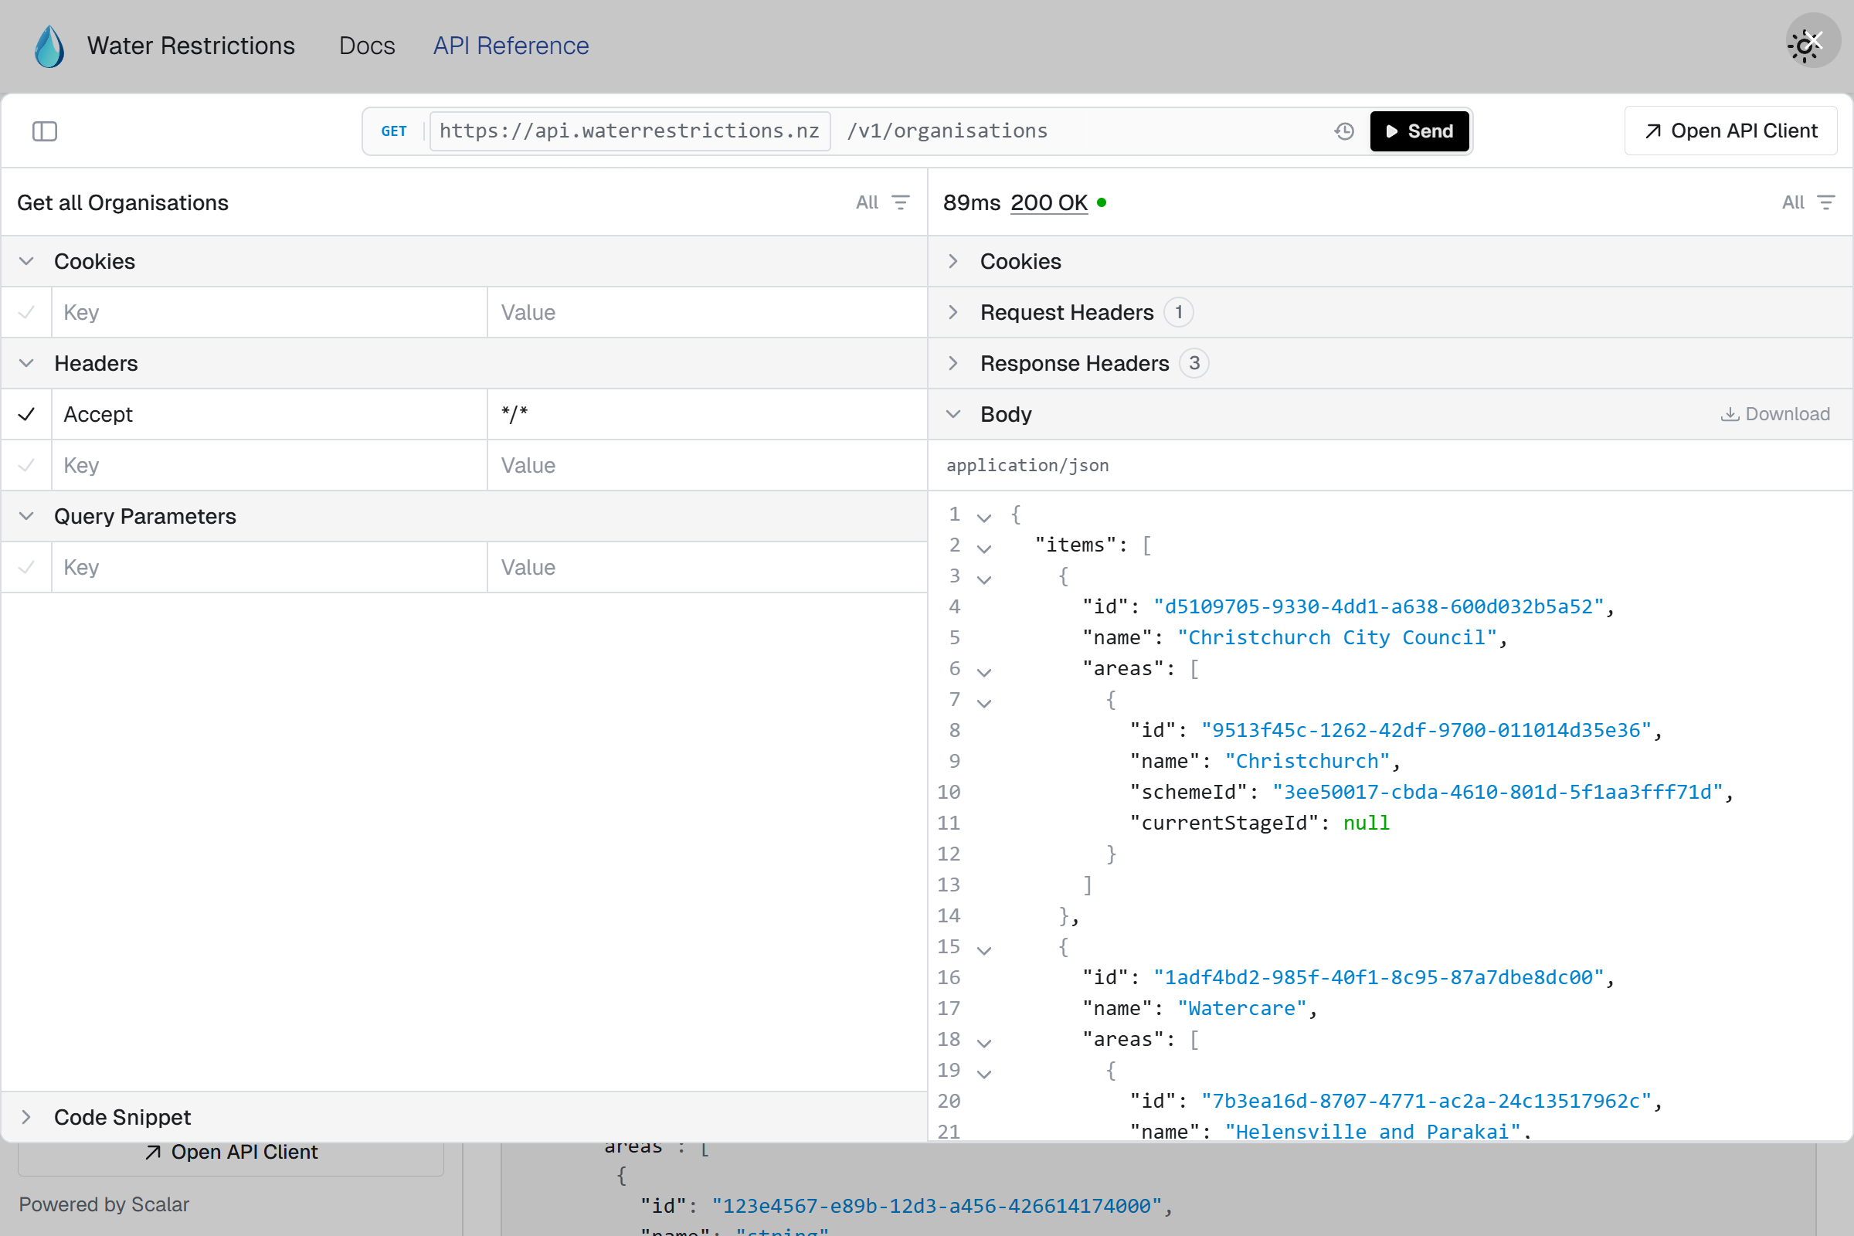Click the external-link arrow on Open API Client

coord(1652,131)
